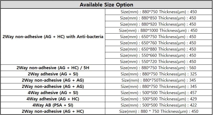Image resolution: width=213 pixels, height=115 pixels.
Task: Click the 550*720 size entry
Action: [158, 61]
